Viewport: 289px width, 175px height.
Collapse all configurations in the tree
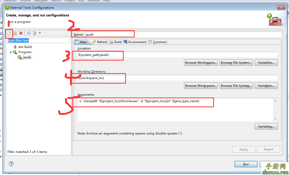coord(29,33)
